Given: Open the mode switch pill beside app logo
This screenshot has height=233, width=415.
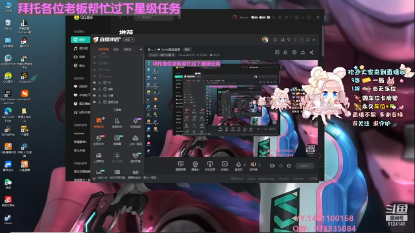Looking at the screenshot, I should [x=129, y=39].
